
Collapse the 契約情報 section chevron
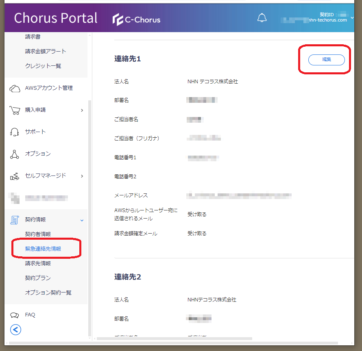pos(82,220)
